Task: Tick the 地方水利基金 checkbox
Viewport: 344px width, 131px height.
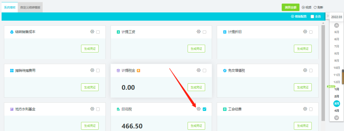Action: tap(98, 109)
